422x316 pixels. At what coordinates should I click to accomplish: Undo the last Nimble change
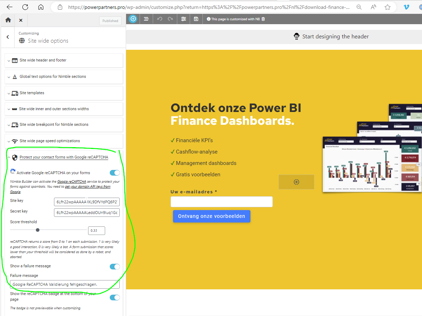(159, 19)
